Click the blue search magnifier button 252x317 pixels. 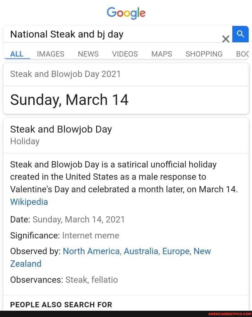[240, 34]
